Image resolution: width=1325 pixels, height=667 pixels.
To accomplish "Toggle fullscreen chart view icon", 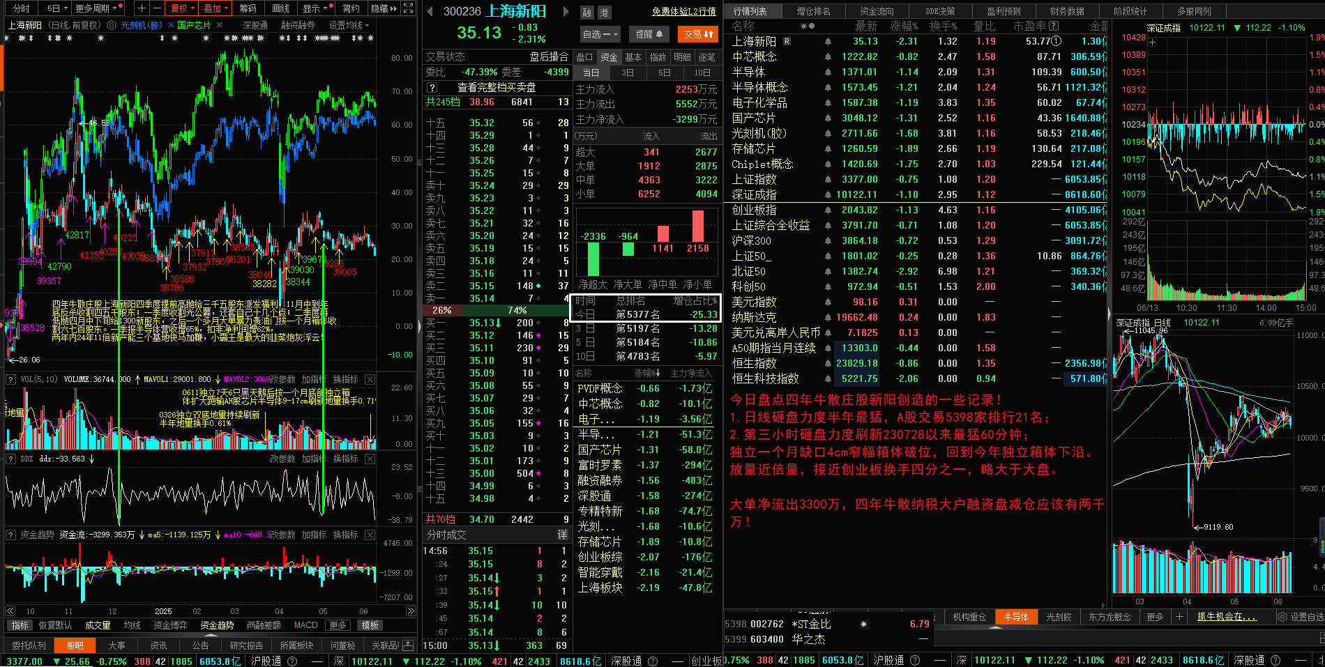I will tap(408, 8).
